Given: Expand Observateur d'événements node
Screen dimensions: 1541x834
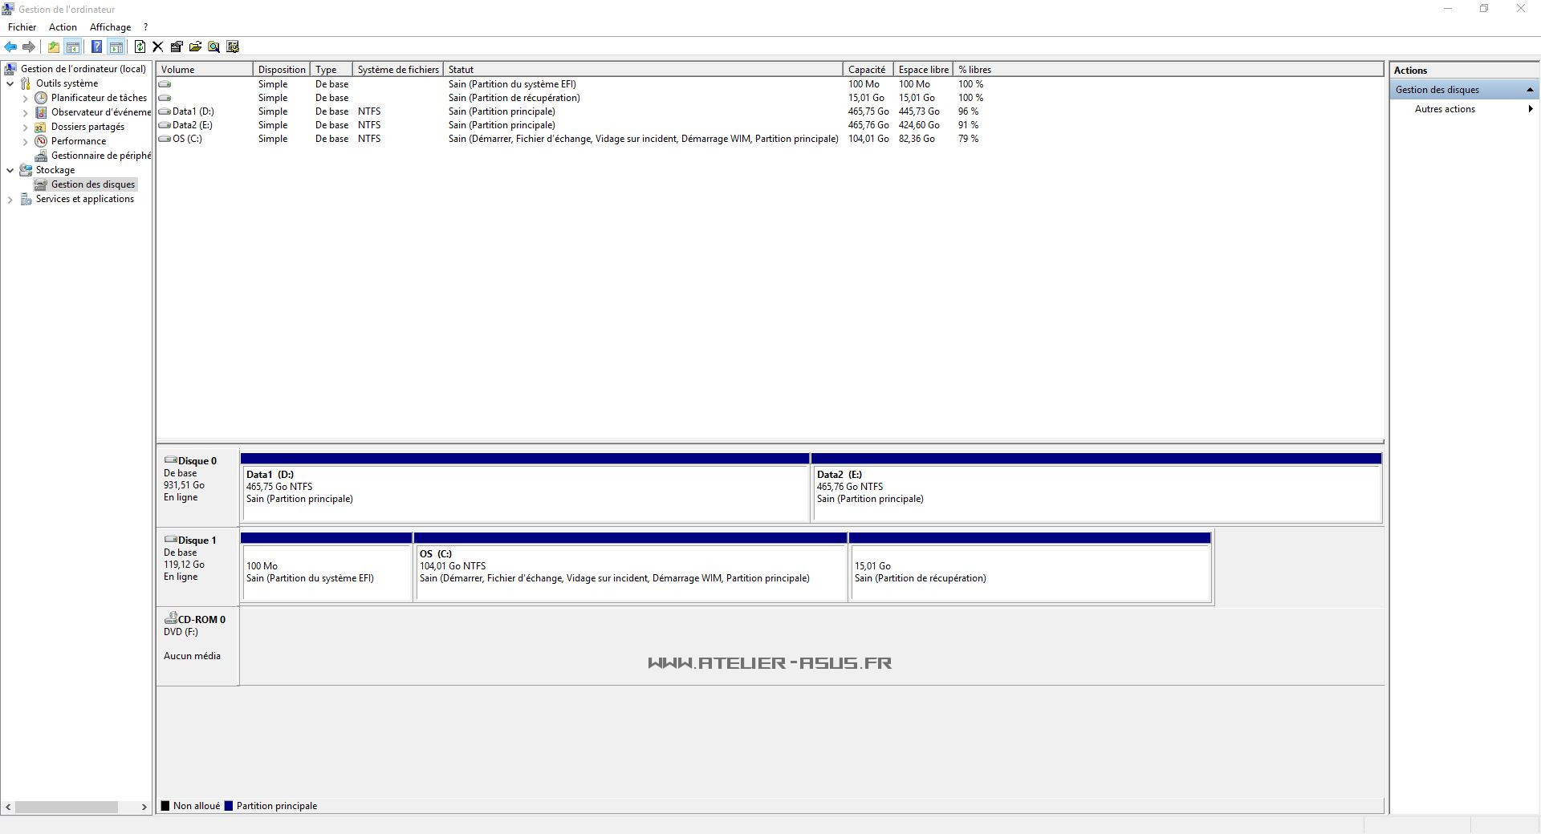Looking at the screenshot, I should coord(25,112).
